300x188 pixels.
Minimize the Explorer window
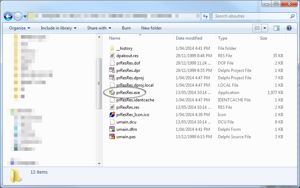[x=267, y=4]
